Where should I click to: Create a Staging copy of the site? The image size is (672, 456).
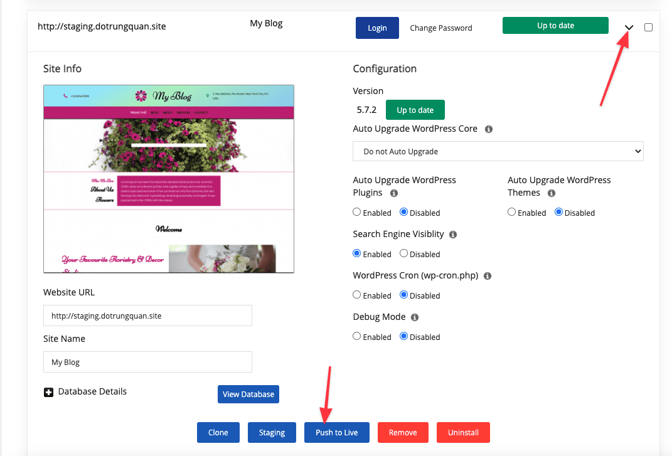click(272, 432)
